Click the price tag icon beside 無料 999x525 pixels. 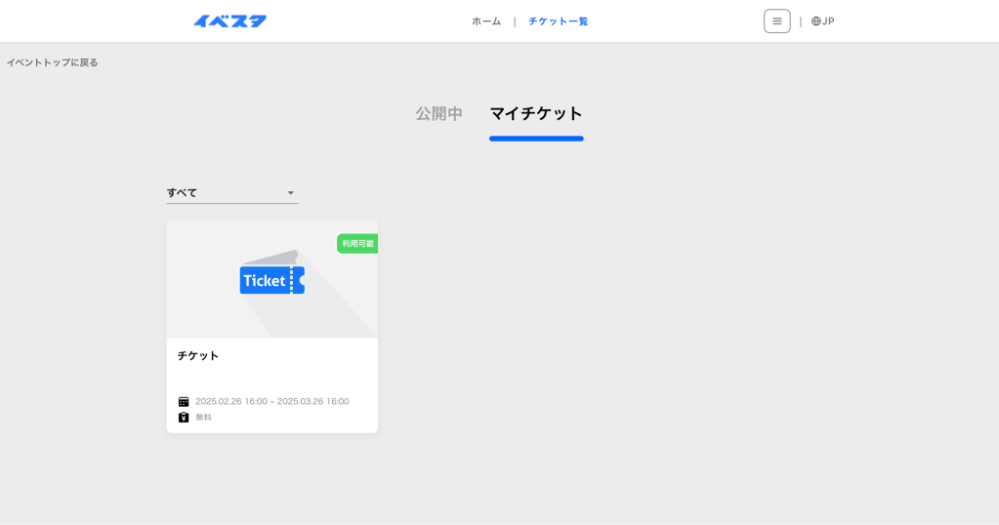tap(184, 417)
